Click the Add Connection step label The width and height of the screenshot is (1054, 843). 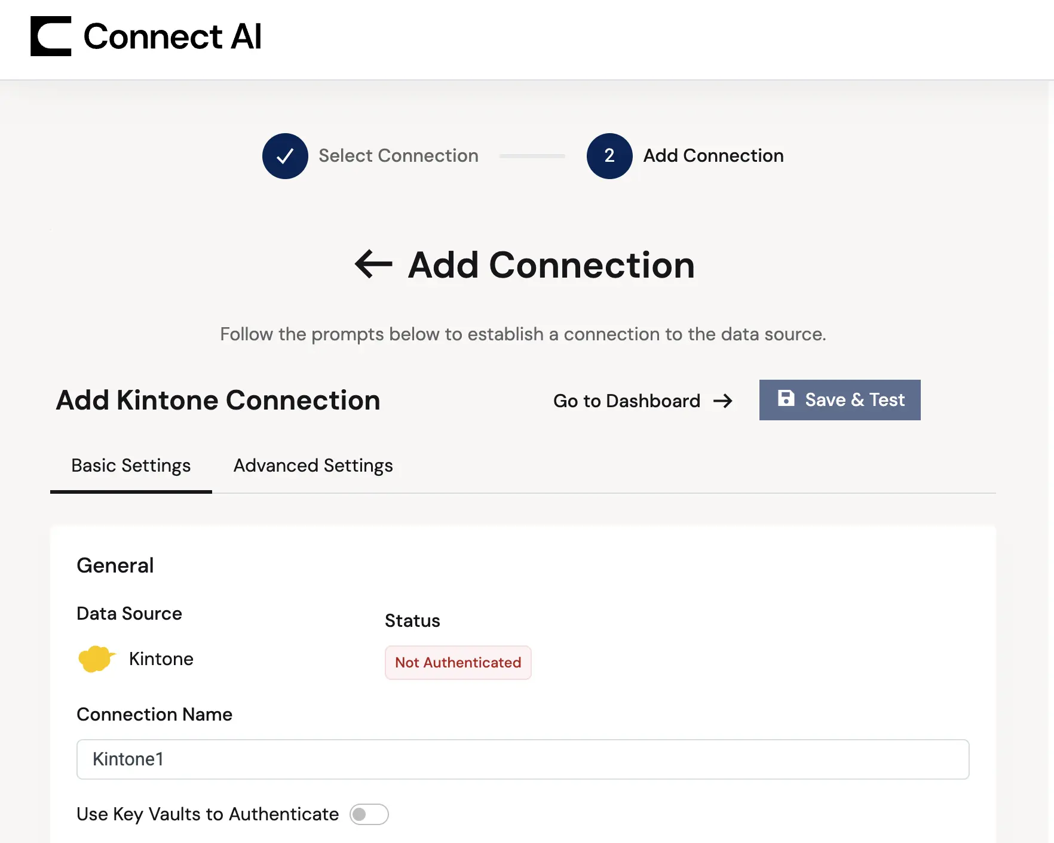point(713,156)
